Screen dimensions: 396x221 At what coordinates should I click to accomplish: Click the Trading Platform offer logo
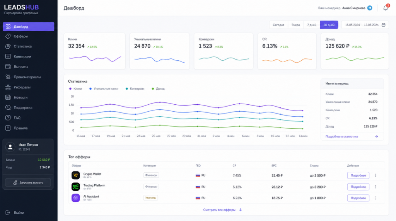75,187
